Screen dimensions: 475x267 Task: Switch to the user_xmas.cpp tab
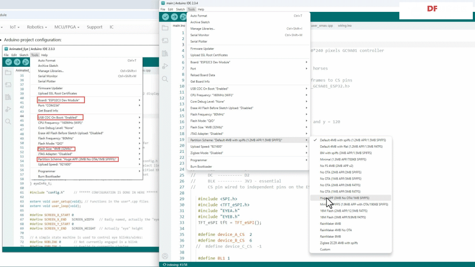[322, 26]
